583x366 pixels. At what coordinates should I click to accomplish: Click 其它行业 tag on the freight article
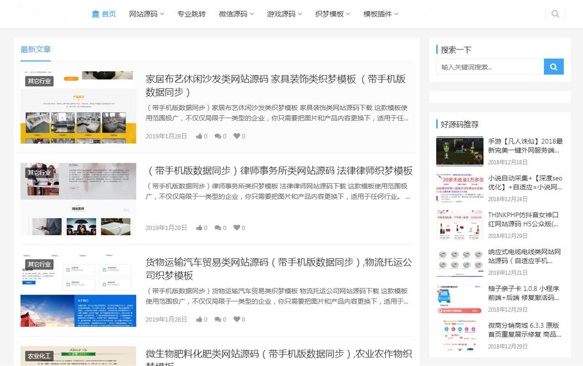tap(39, 264)
